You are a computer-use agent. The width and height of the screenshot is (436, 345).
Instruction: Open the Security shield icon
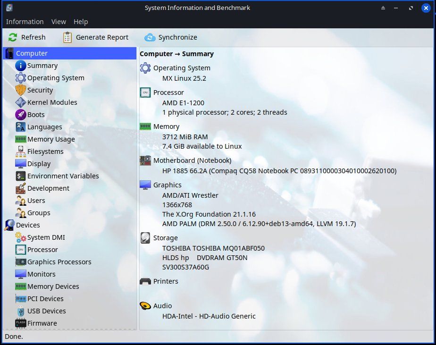point(21,90)
